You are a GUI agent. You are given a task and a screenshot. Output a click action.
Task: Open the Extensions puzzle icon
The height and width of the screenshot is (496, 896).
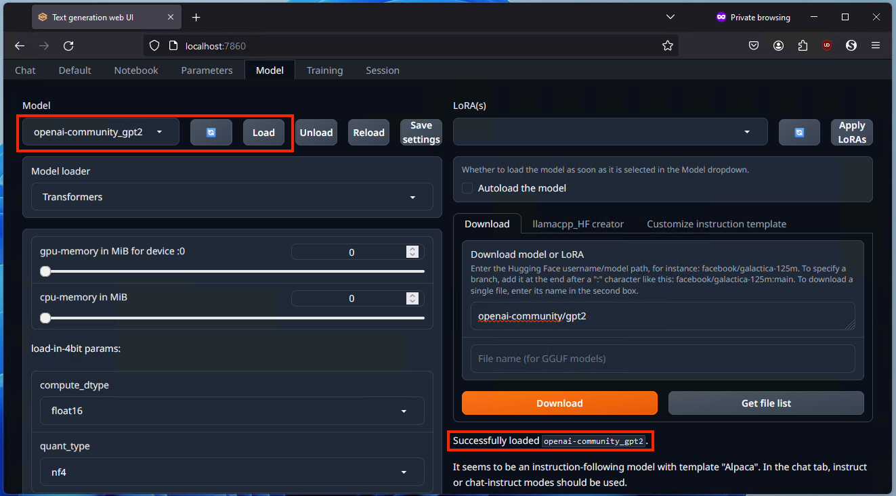coord(803,45)
